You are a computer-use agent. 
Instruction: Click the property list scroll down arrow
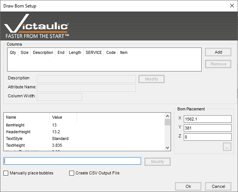167,148
